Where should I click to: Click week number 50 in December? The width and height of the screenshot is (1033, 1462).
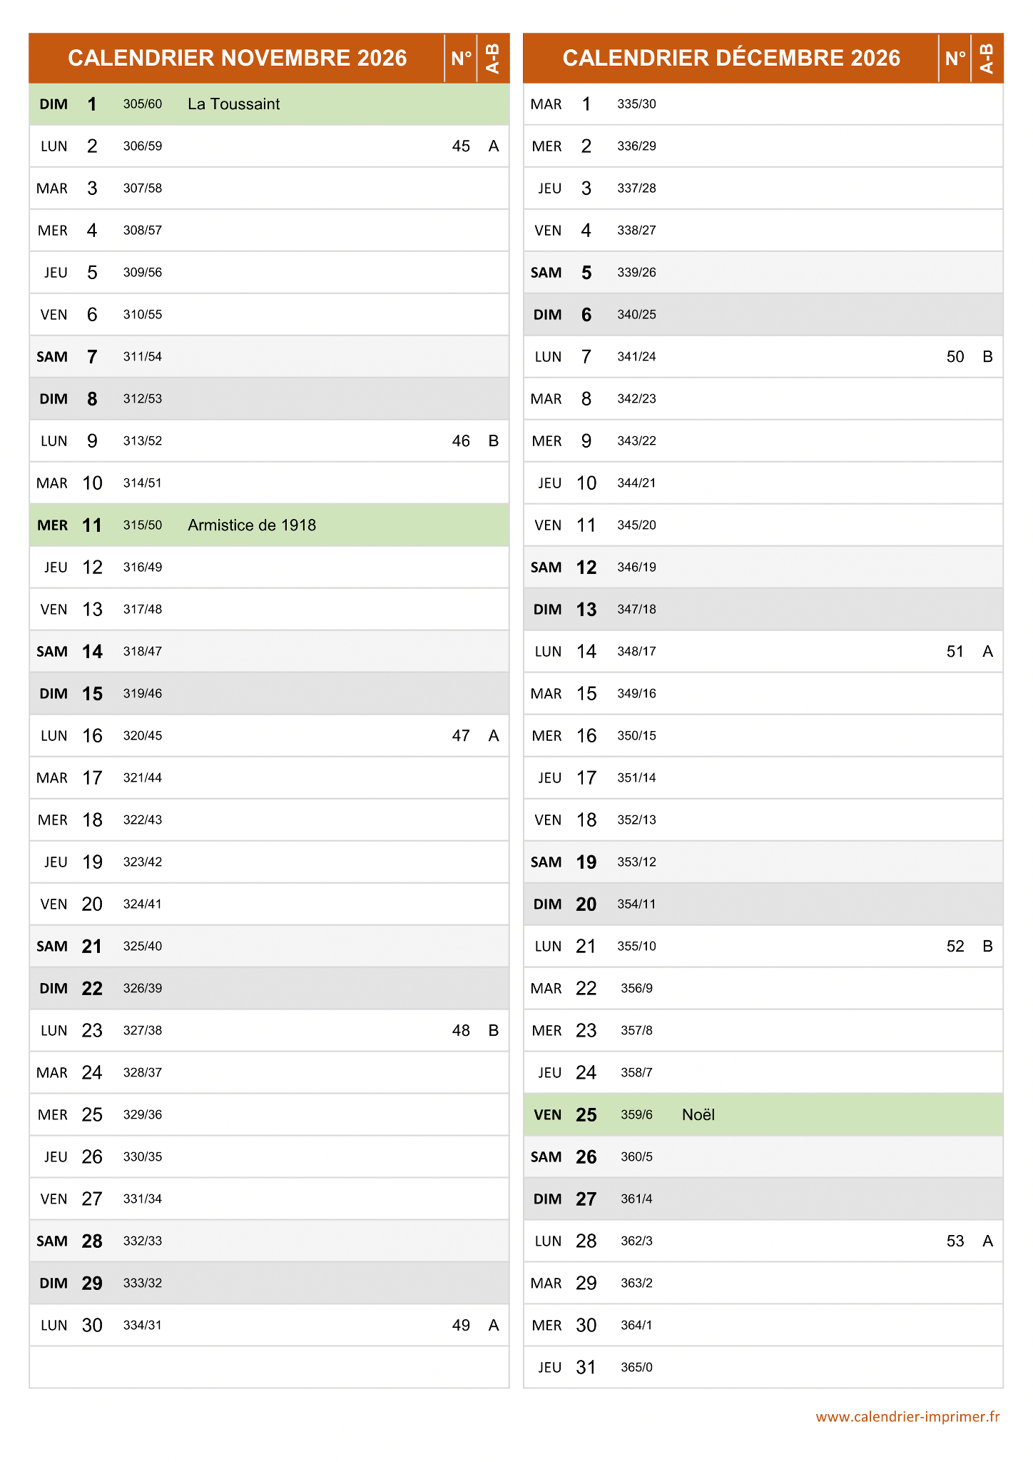tap(955, 357)
